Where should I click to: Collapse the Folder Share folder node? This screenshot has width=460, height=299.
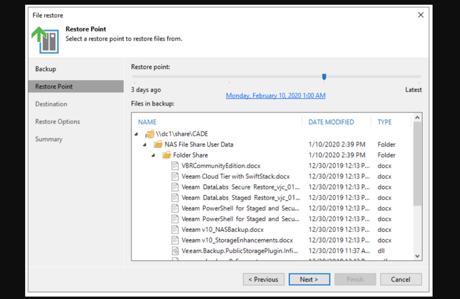152,155
